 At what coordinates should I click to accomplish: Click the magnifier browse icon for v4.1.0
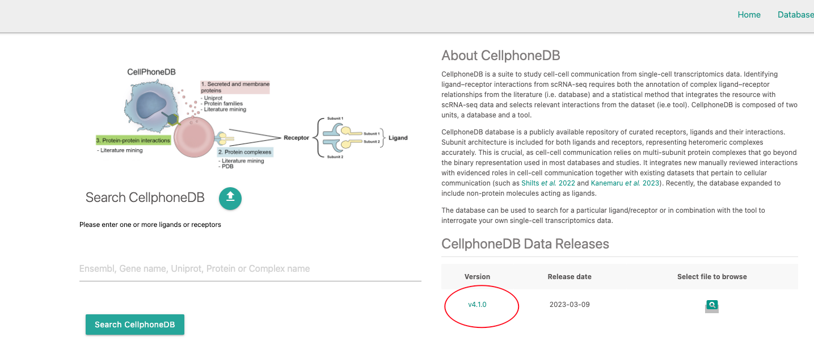point(712,305)
